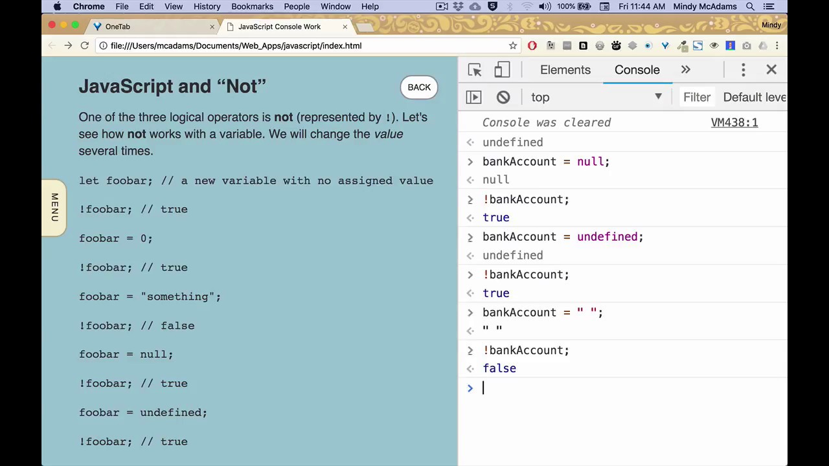Click the black B extension icon
The height and width of the screenshot is (466, 829).
(583, 46)
